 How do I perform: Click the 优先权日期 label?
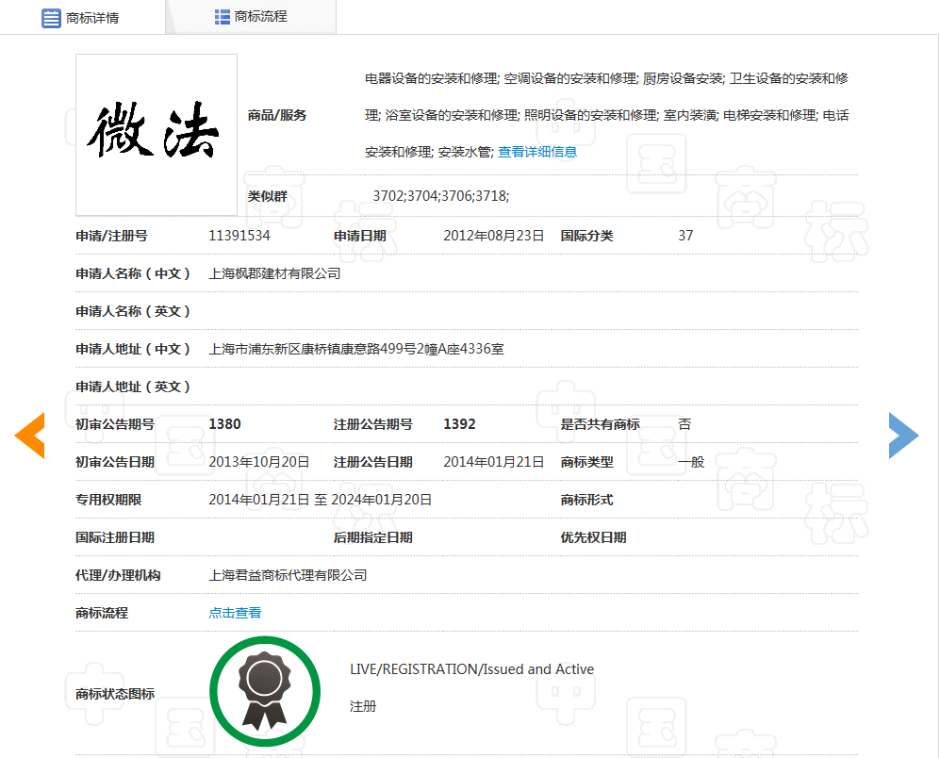(x=593, y=537)
